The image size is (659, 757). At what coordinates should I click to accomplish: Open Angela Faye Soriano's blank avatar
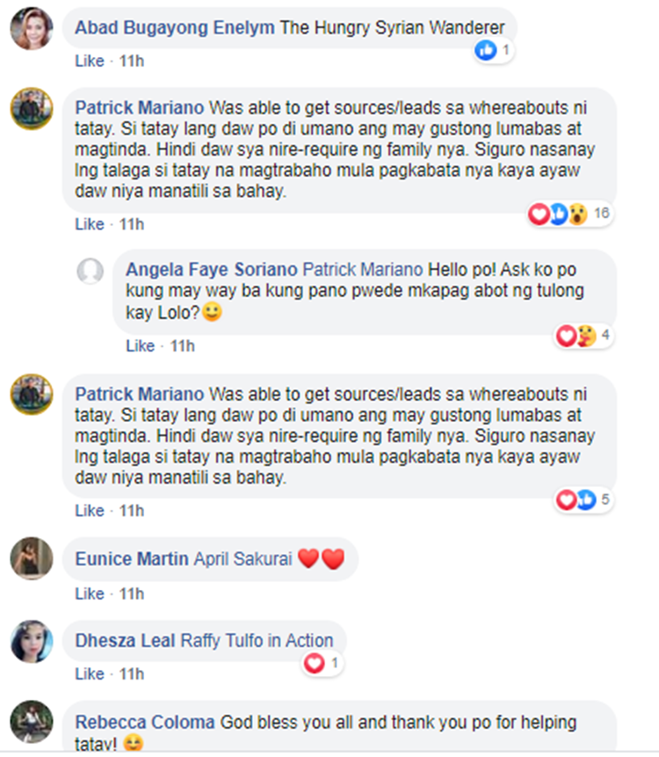pyautogui.click(x=91, y=271)
